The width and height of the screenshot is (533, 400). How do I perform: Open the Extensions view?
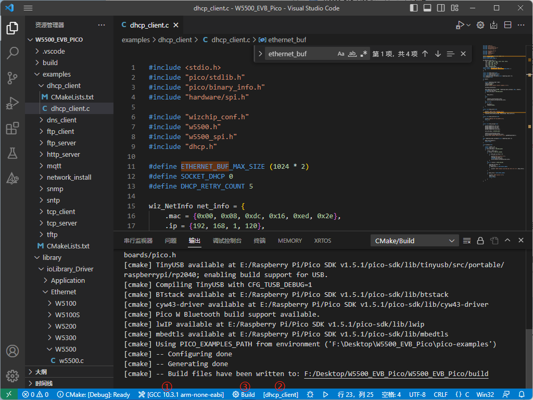(12, 128)
